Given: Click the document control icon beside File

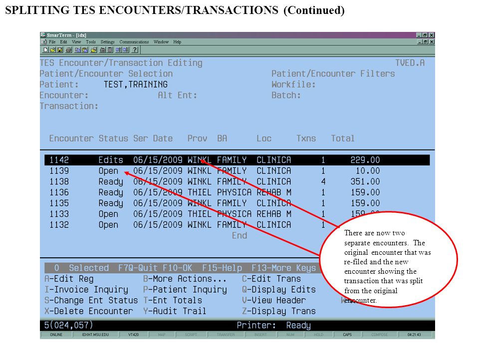Looking at the screenshot, I should (x=44, y=42).
